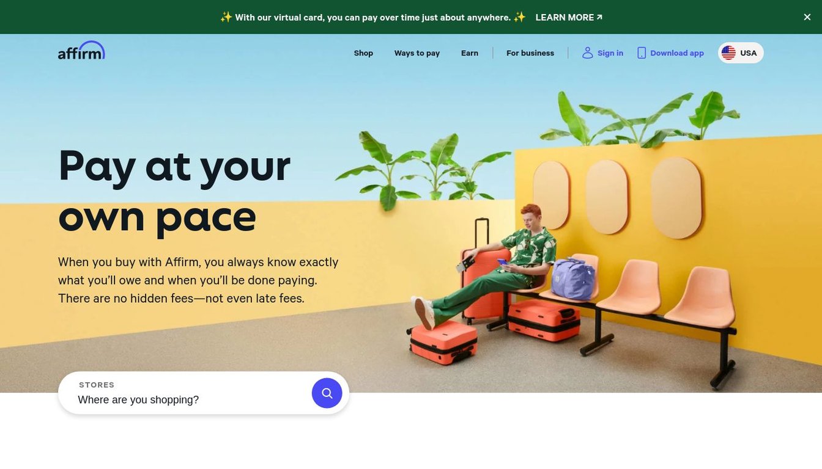This screenshot has width=822, height=469.
Task: Click the US flag icon
Action: pyautogui.click(x=728, y=53)
